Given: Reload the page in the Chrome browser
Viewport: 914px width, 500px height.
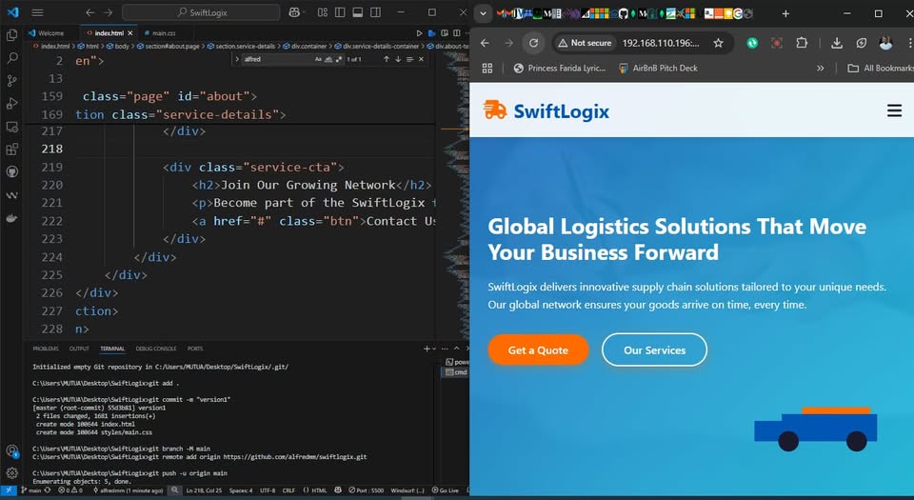Looking at the screenshot, I should (x=533, y=43).
